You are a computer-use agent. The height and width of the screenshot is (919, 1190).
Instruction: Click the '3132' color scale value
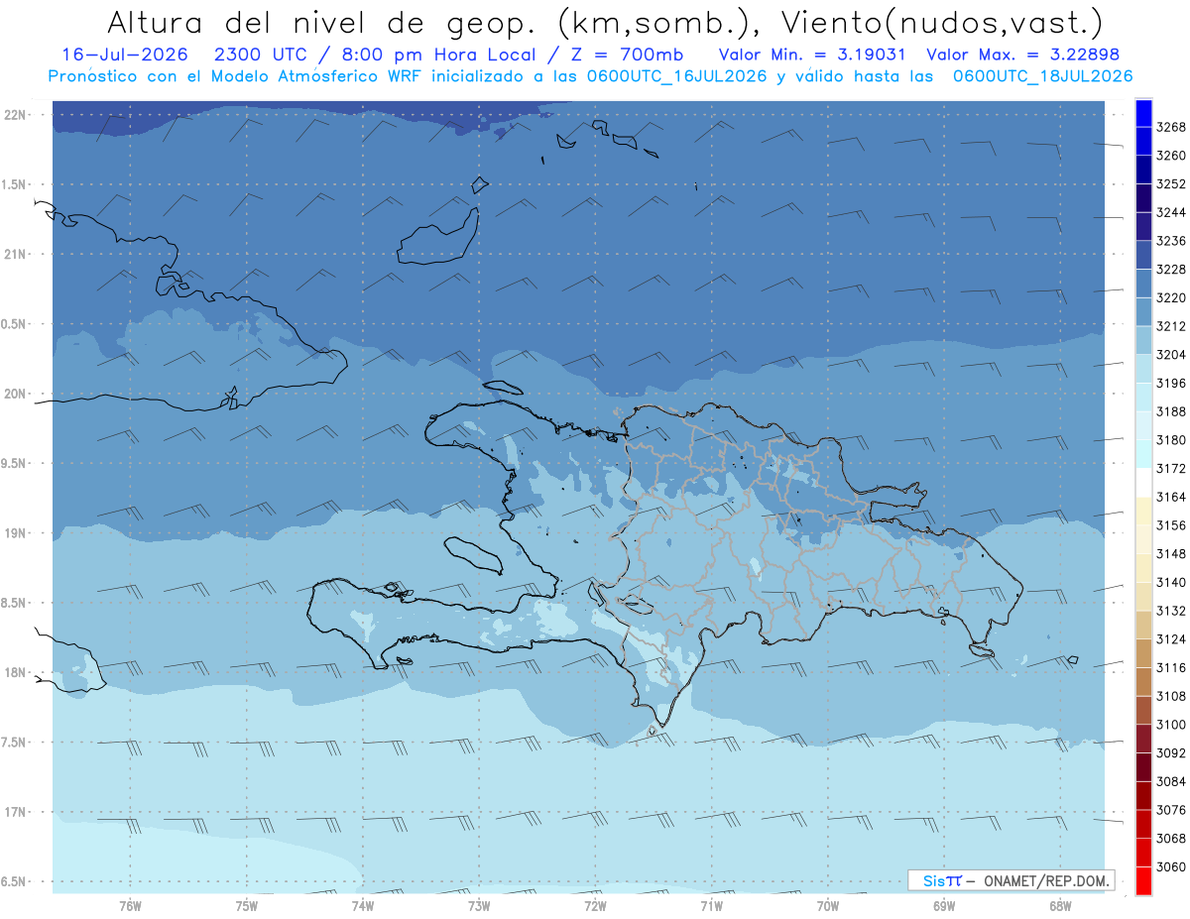pos(1171,611)
